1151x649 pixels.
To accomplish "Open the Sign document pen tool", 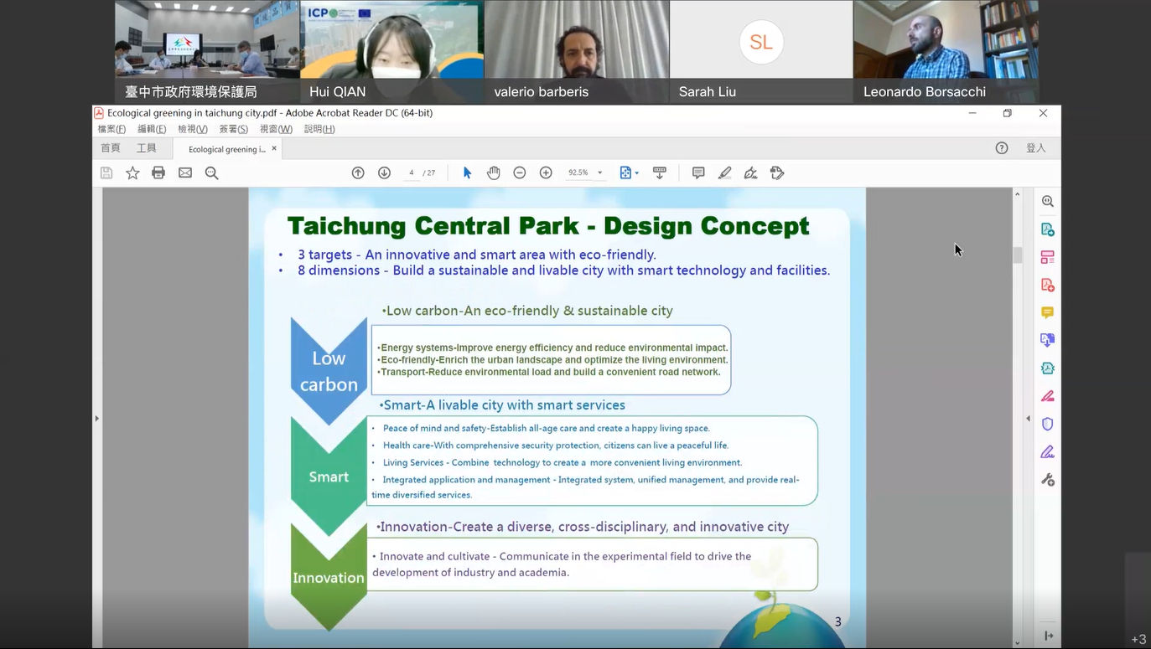I will [x=751, y=173].
